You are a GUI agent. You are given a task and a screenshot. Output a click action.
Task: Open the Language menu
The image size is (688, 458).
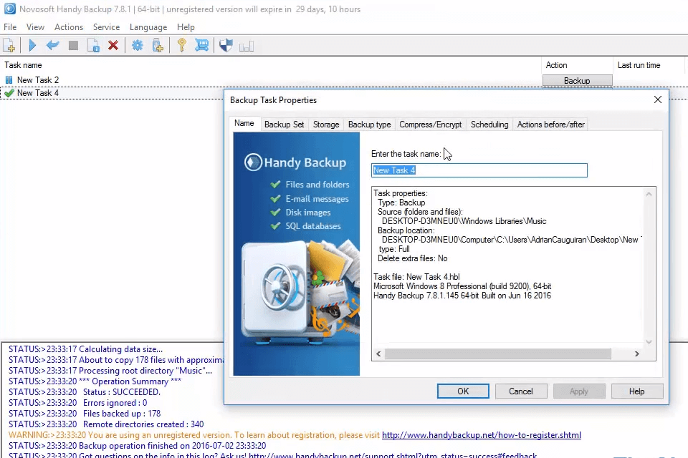148,26
